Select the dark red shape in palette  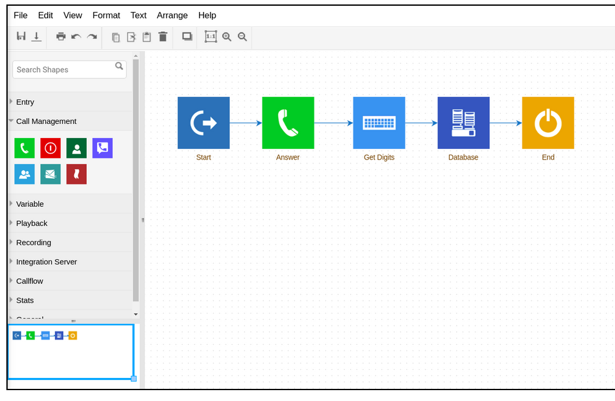coord(77,174)
